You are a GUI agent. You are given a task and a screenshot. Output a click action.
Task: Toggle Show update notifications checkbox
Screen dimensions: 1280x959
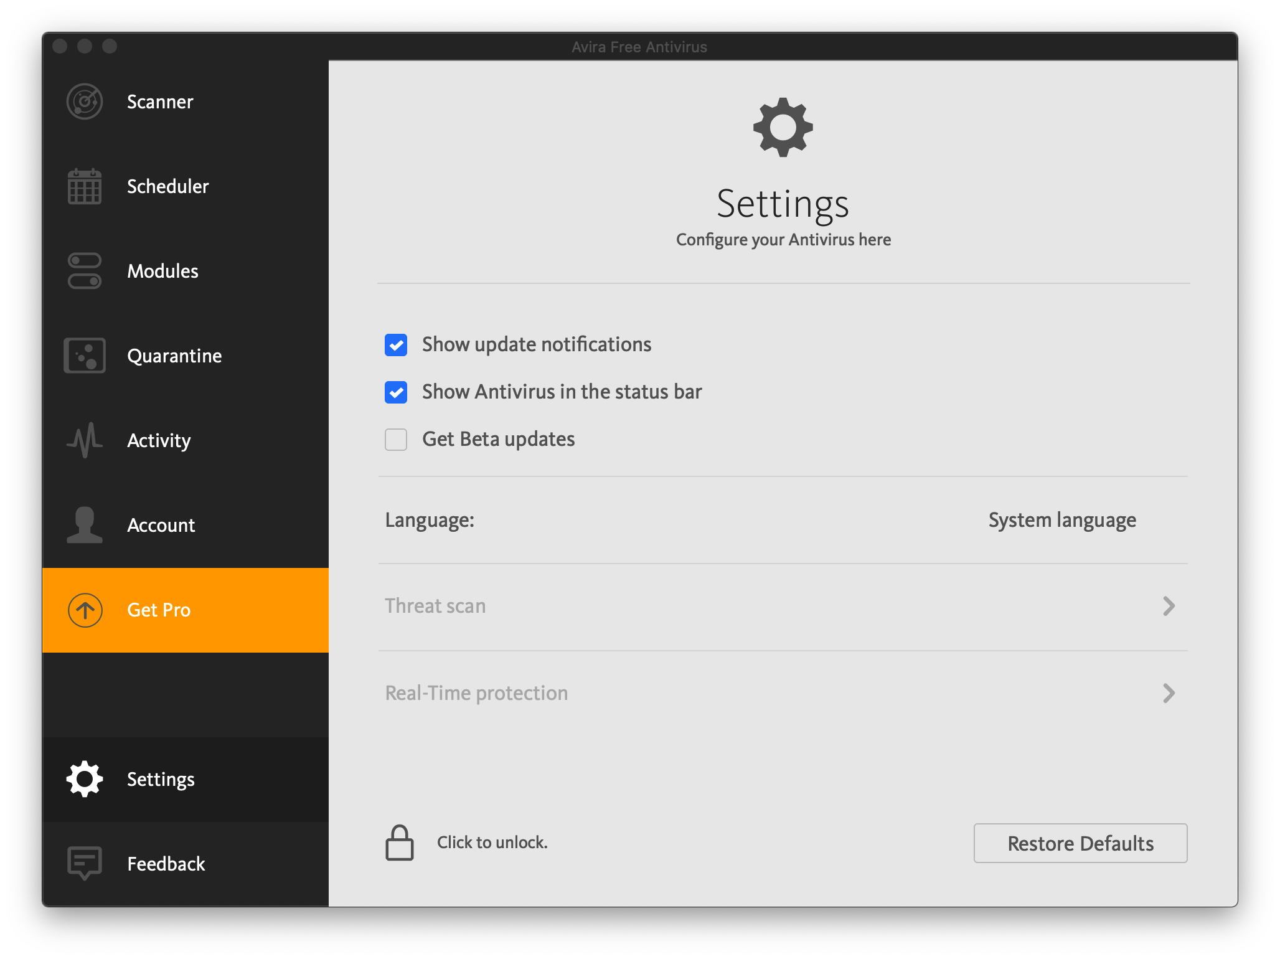point(399,344)
